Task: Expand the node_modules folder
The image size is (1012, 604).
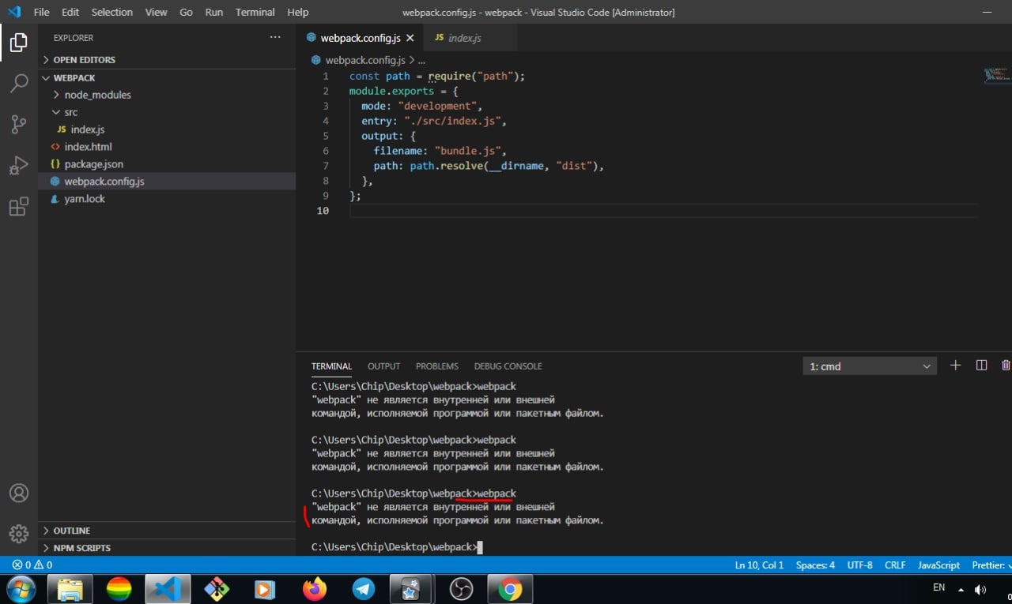Action: [x=167, y=95]
